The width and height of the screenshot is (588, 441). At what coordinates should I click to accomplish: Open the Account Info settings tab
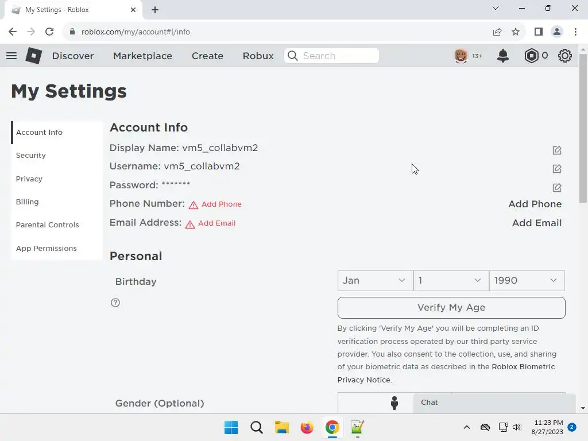[57, 133]
